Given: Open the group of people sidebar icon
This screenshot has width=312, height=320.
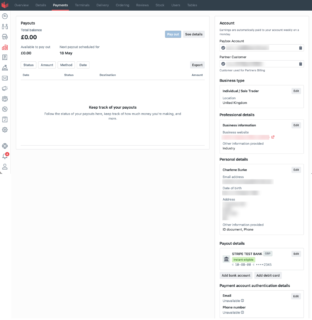Looking at the screenshot, I should pos(5,99).
